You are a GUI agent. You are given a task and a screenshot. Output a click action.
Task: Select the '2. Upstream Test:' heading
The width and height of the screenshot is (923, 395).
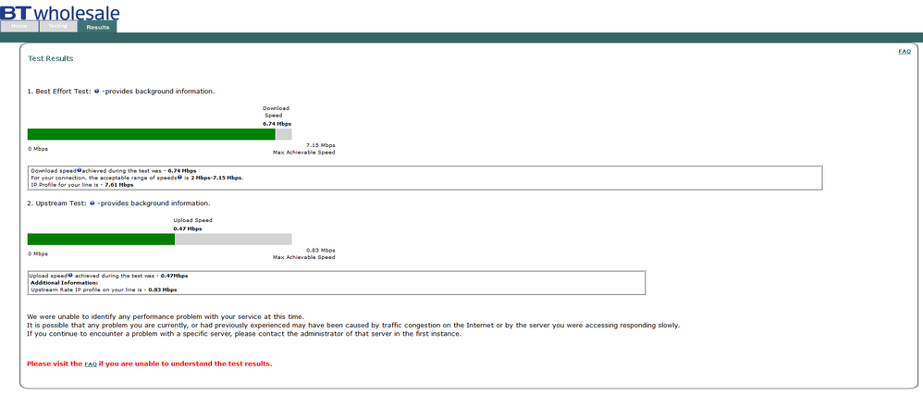57,204
